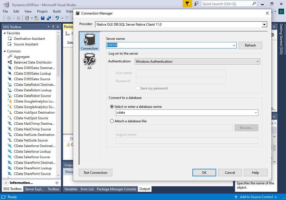Pin the SSIS Toolbox panel

coord(53,27)
